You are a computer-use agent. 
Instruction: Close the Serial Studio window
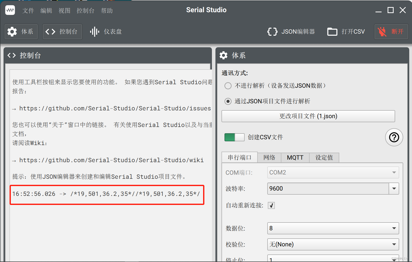[403, 10]
